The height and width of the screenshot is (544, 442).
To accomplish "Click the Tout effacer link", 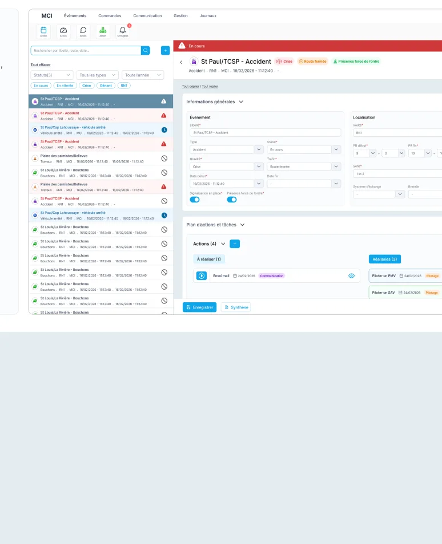I will click(x=41, y=65).
